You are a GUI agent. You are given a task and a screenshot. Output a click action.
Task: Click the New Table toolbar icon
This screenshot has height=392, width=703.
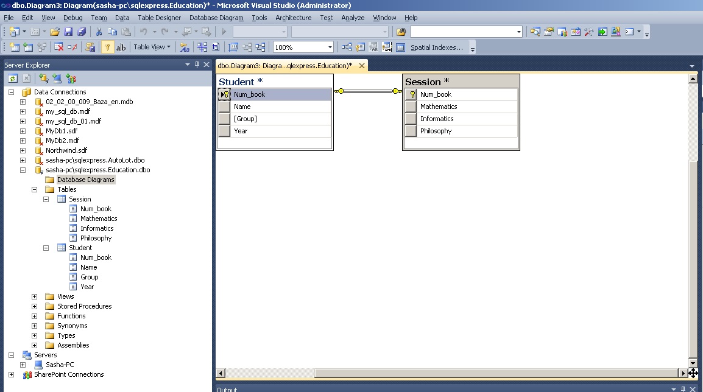click(15, 47)
